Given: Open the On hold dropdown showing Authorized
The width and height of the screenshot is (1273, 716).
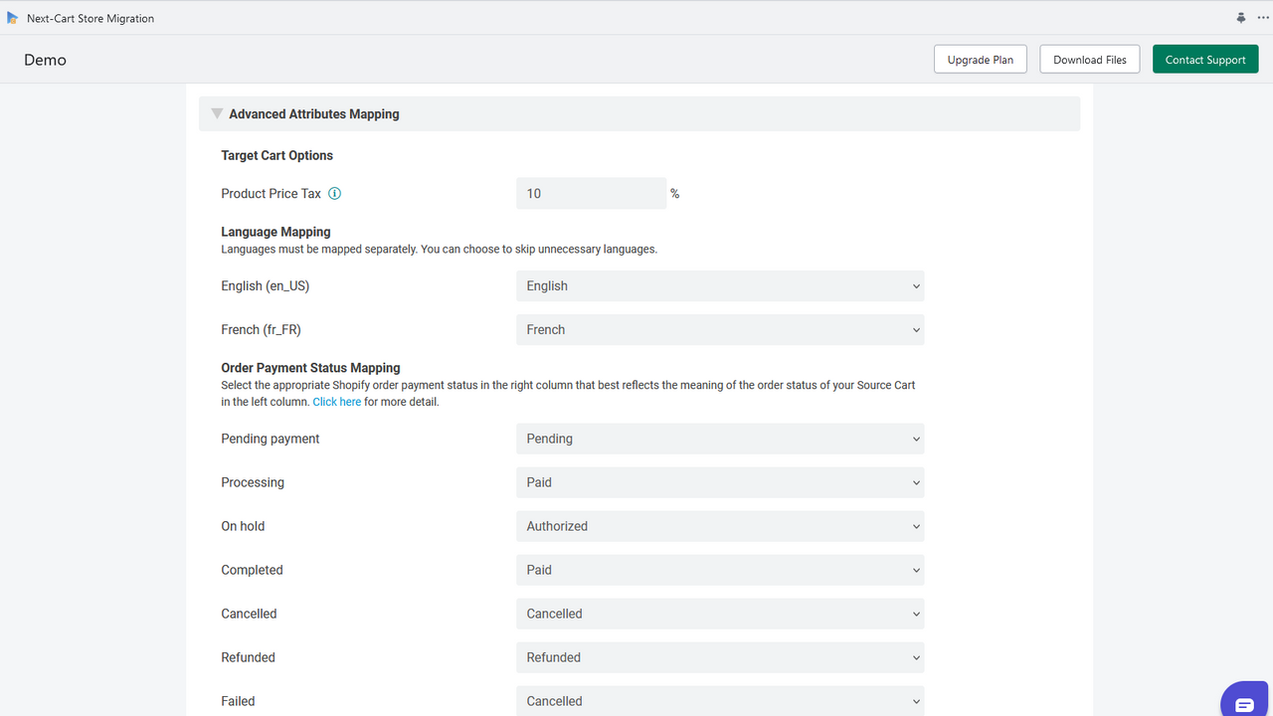Looking at the screenshot, I should [719, 526].
